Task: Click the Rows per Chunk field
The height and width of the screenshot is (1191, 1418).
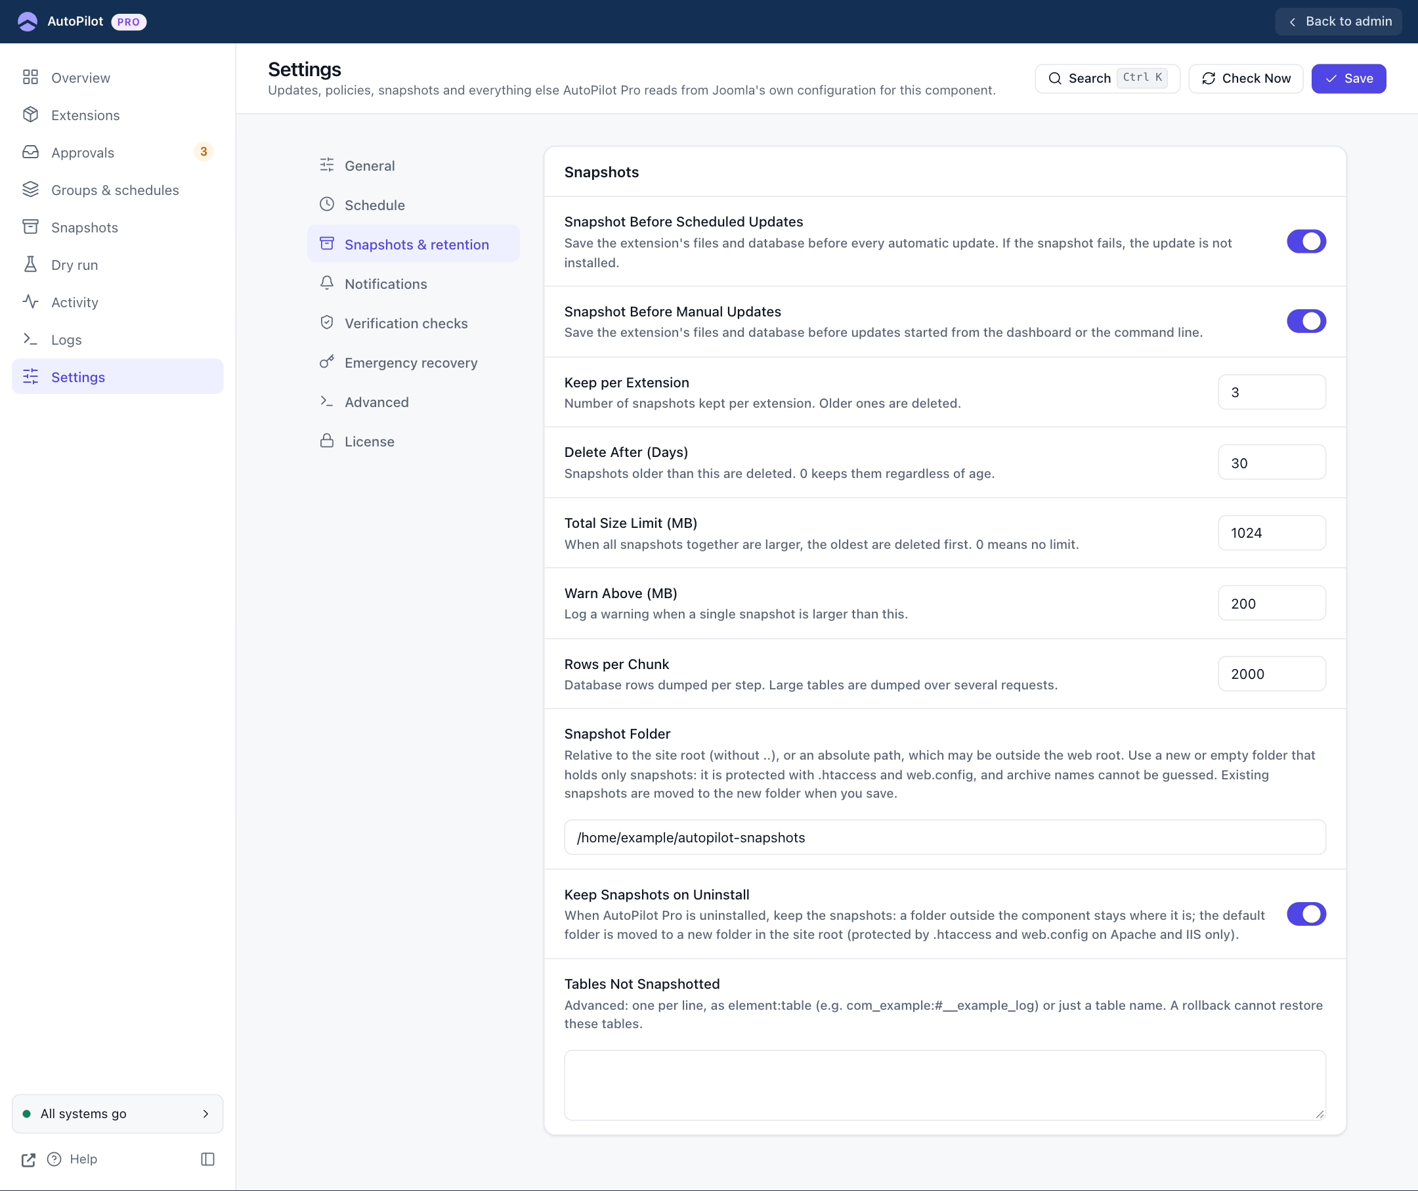Action: 1272,674
